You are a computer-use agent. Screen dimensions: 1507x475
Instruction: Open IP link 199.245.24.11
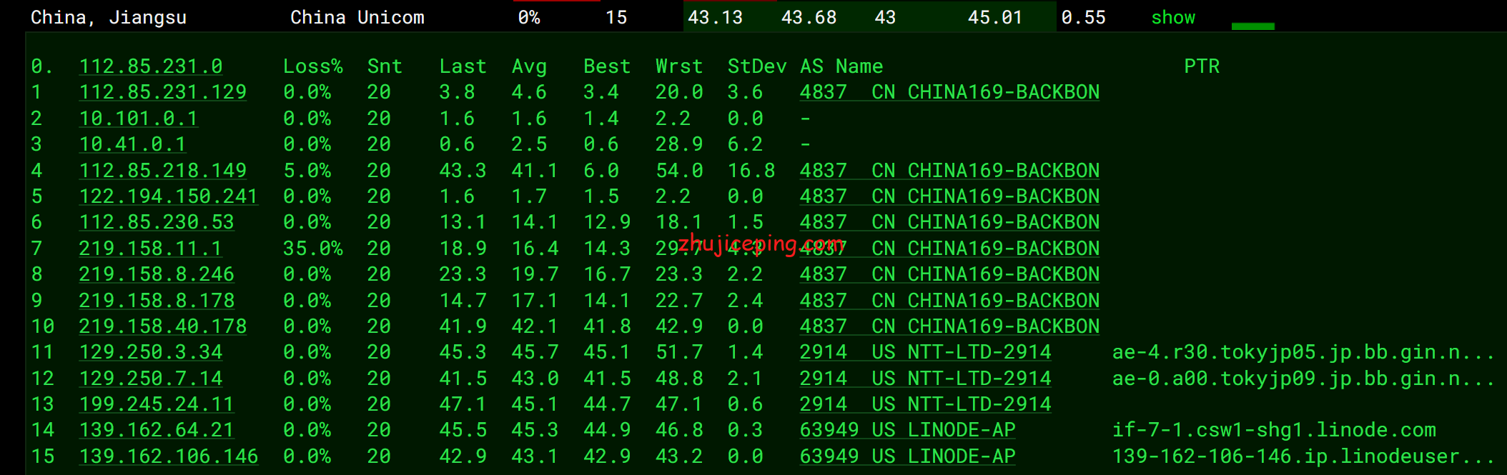157,404
